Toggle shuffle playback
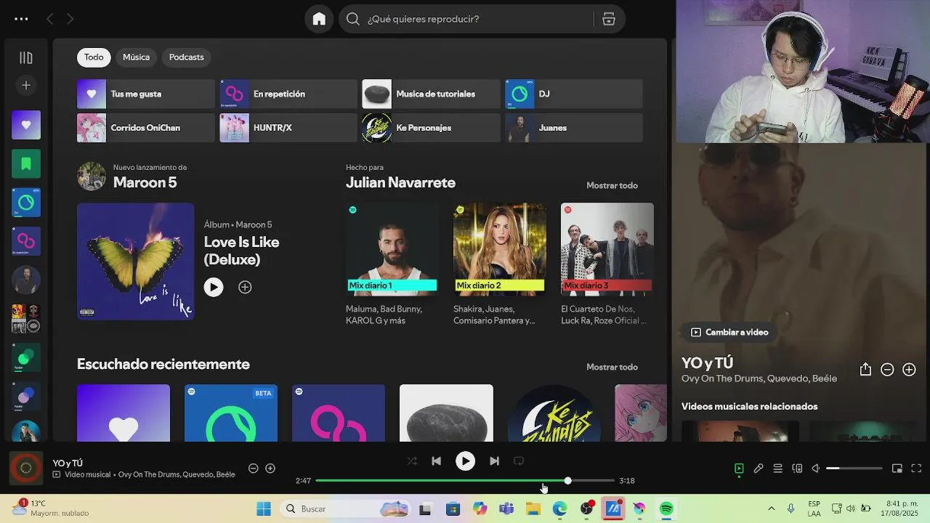The height and width of the screenshot is (523, 930). pos(412,461)
